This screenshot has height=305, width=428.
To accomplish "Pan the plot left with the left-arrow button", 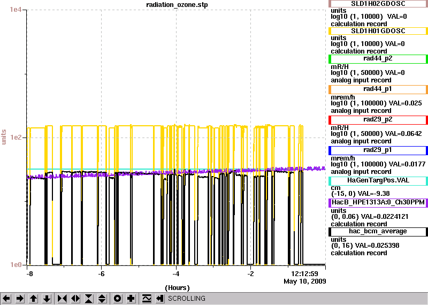I will click(6, 299).
